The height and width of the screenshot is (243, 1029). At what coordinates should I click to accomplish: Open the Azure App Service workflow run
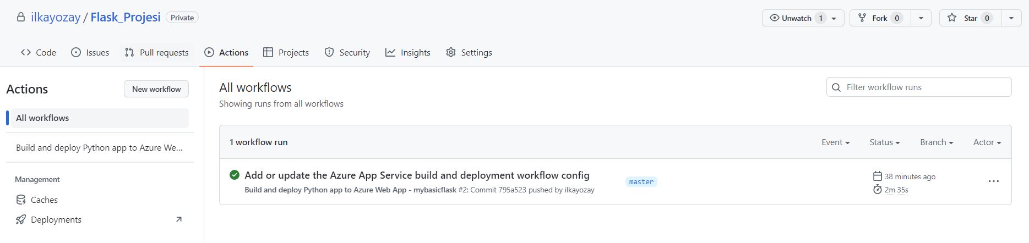click(417, 175)
